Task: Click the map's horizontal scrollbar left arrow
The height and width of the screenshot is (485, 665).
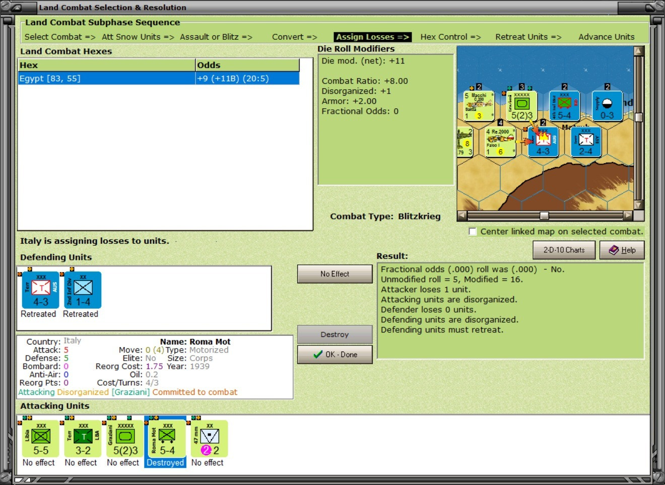Action: coord(462,216)
